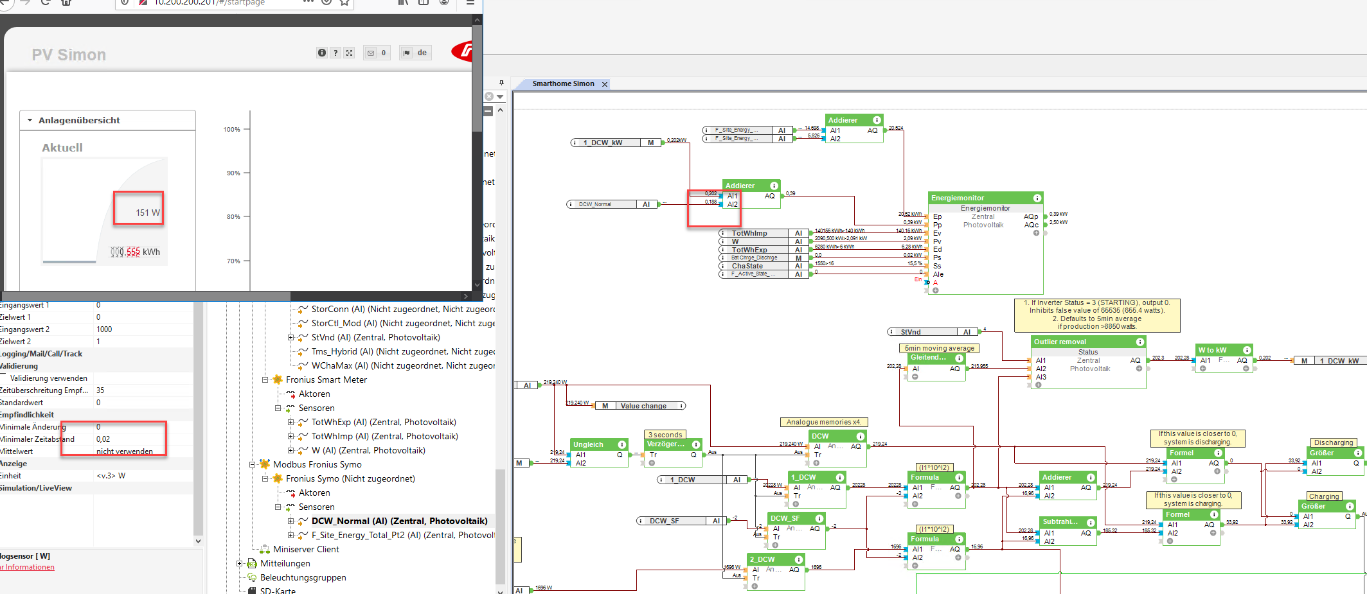The width and height of the screenshot is (1367, 594).
Task: Toggle the Validierung verwenden checkbox
Action: [4, 378]
